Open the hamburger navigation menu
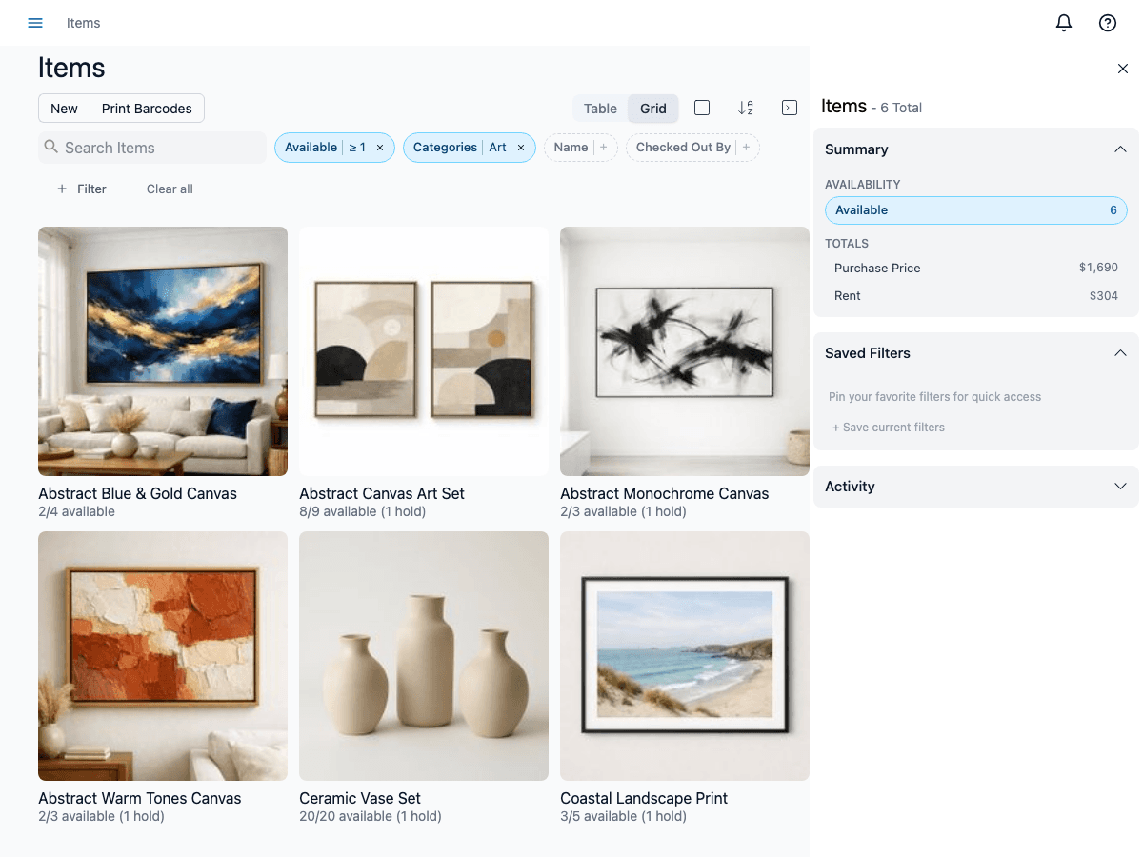Image resolution: width=1143 pixels, height=857 pixels. click(35, 23)
